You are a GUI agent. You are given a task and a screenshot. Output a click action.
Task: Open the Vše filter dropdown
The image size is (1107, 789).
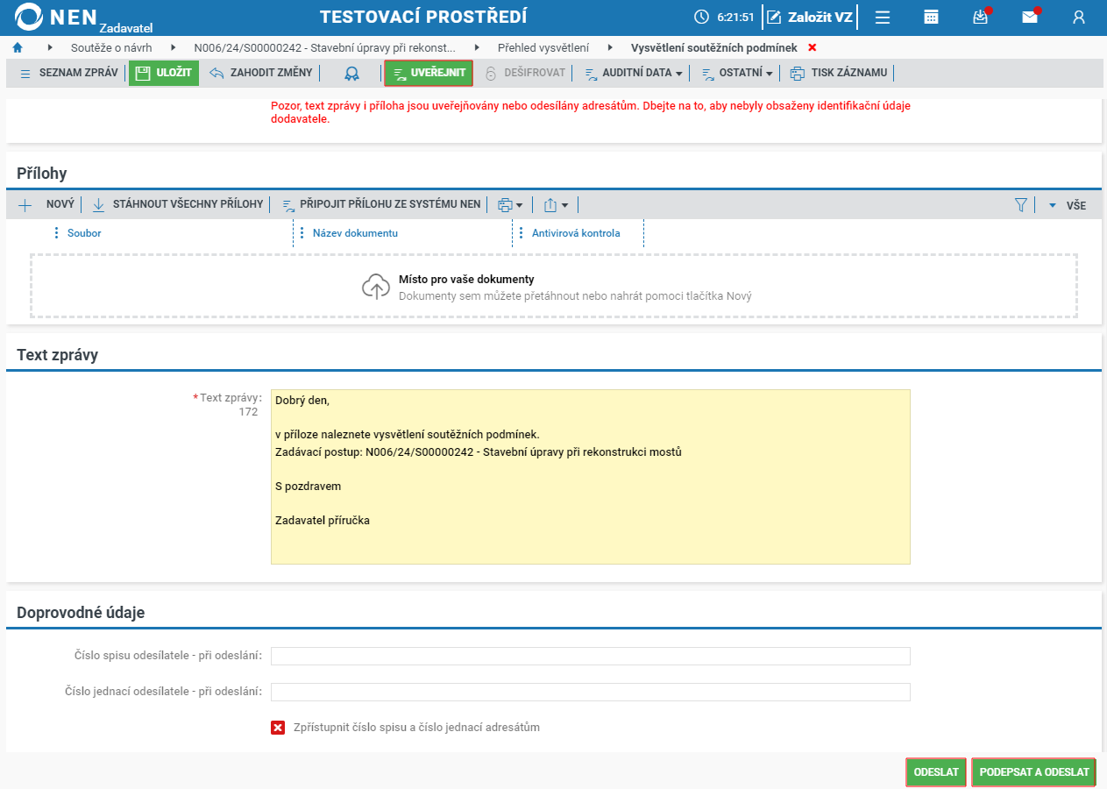click(x=1068, y=205)
